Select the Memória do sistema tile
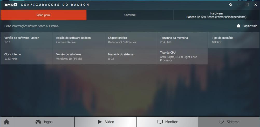The image size is (260, 127). [130, 56]
